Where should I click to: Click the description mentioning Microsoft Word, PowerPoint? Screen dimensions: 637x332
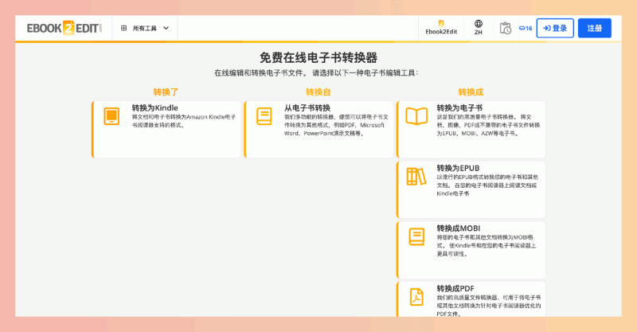pyautogui.click(x=336, y=125)
